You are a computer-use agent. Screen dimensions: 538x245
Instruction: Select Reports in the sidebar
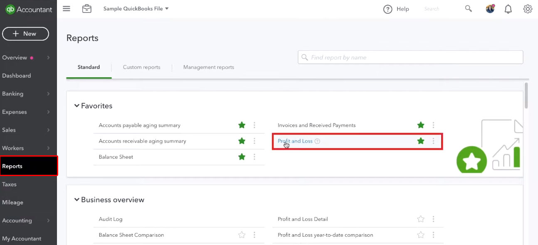[28, 166]
